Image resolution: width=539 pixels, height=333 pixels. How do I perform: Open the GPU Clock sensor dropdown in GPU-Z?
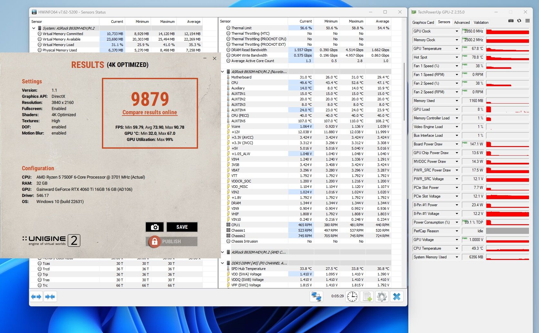tap(457, 31)
